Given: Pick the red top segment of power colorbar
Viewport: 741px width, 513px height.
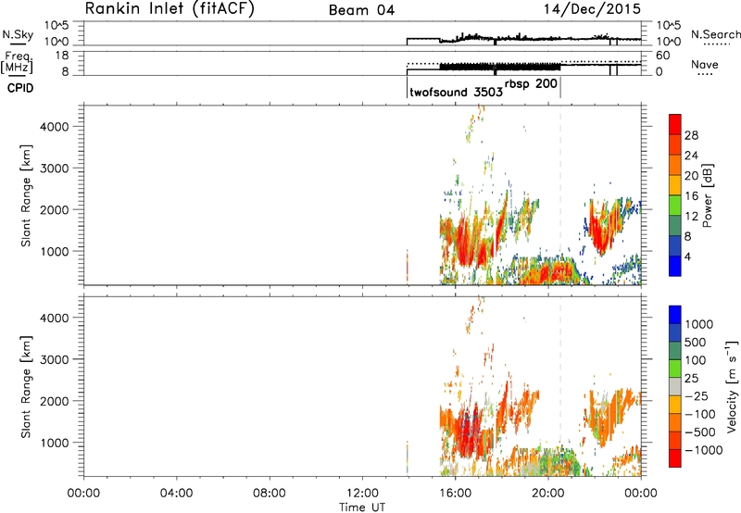Looking at the screenshot, I should click(675, 124).
